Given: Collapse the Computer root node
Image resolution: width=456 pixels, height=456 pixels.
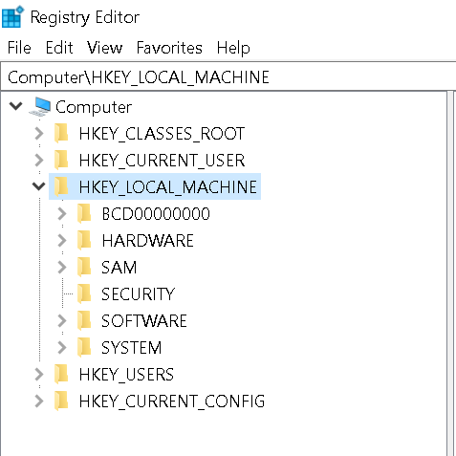Looking at the screenshot, I should 16,106.
